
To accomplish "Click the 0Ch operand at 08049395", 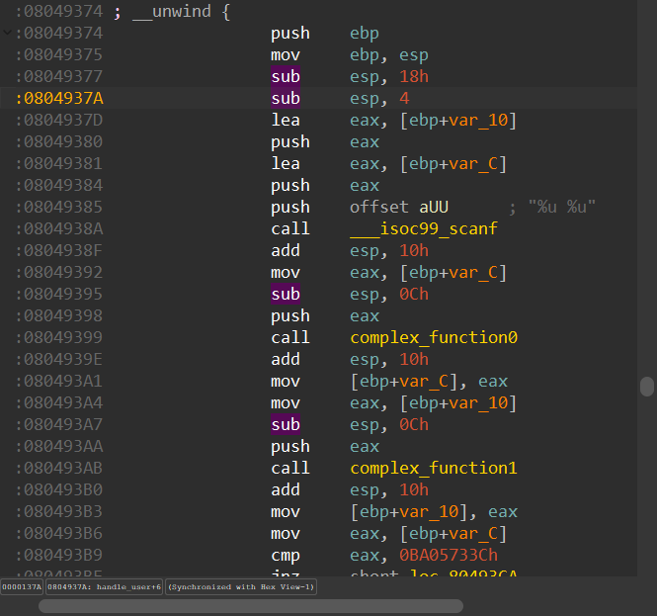I will point(414,294).
